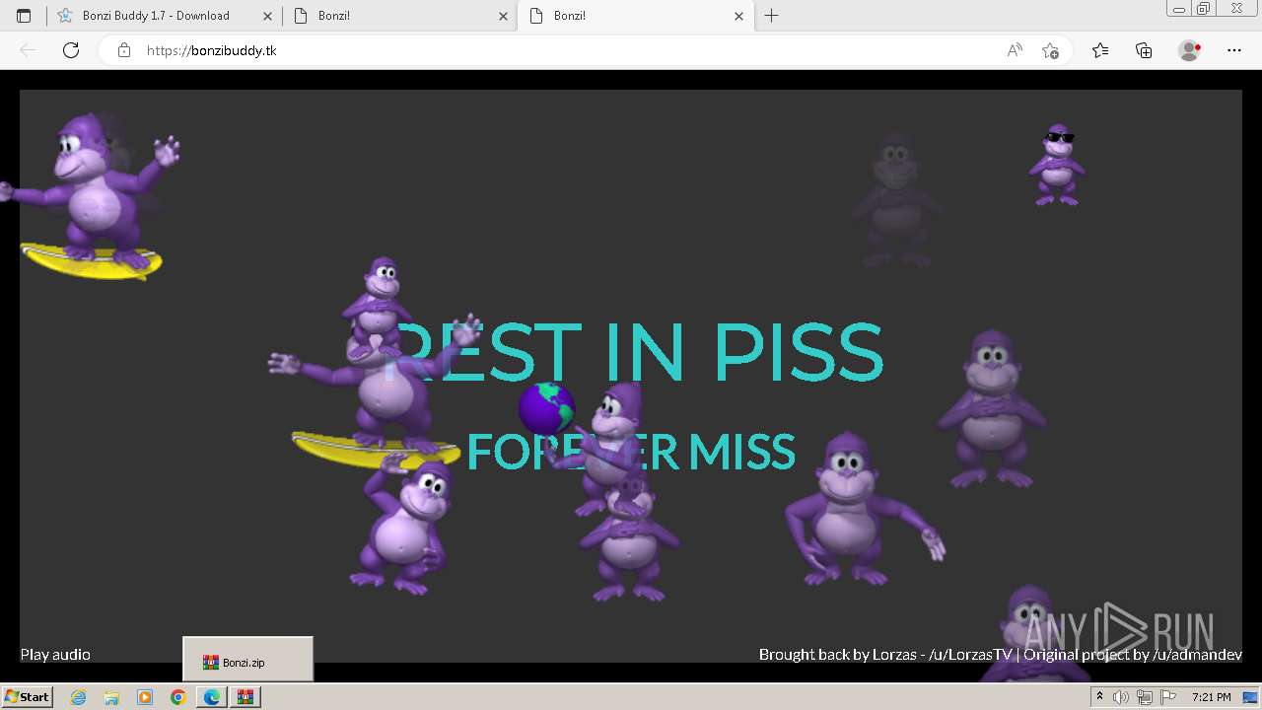
Task: Open the Favorites list
Action: (x=1100, y=50)
